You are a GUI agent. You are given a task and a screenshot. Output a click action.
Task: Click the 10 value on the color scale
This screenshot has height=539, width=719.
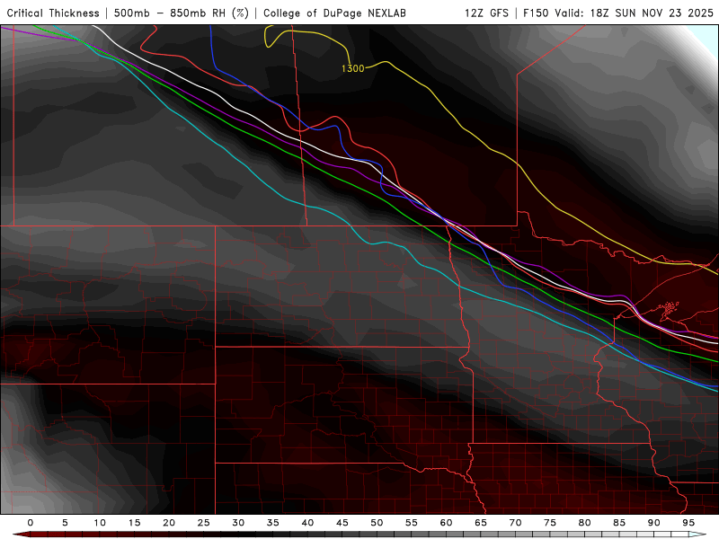coord(100,523)
